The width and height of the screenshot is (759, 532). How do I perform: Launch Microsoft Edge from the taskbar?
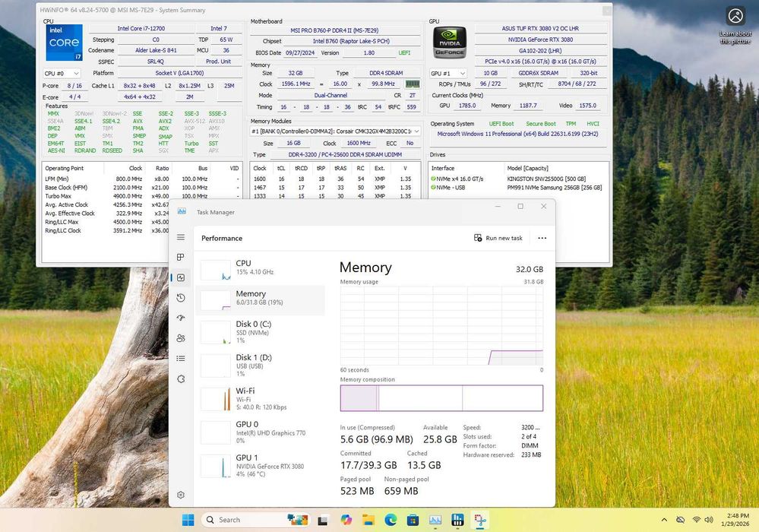click(391, 520)
